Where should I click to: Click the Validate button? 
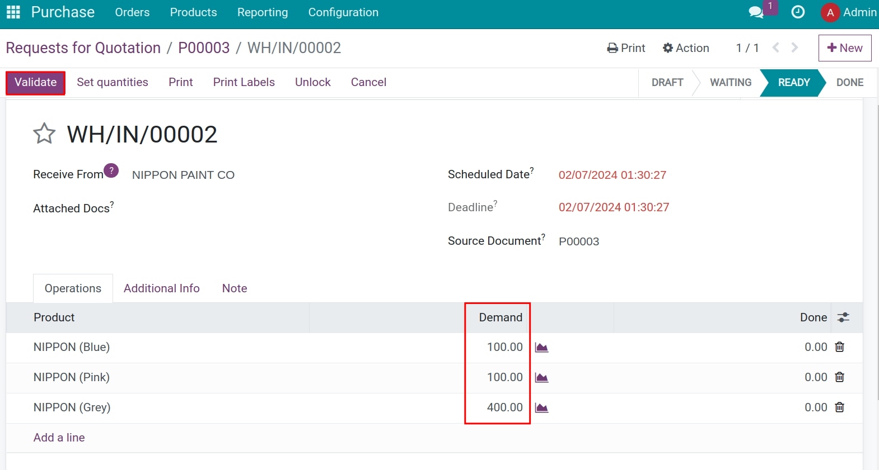(x=36, y=83)
